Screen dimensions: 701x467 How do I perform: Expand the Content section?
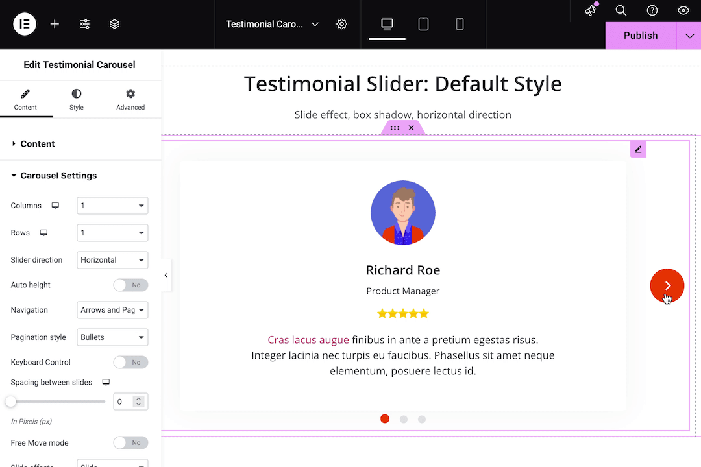click(x=80, y=144)
